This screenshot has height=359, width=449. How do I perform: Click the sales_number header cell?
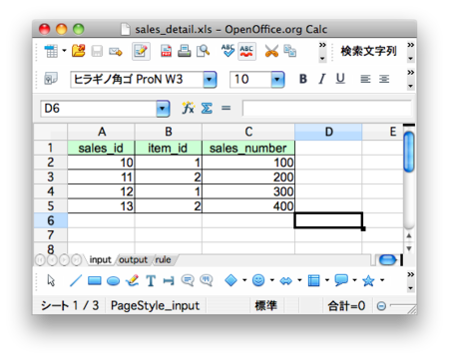[x=248, y=148]
